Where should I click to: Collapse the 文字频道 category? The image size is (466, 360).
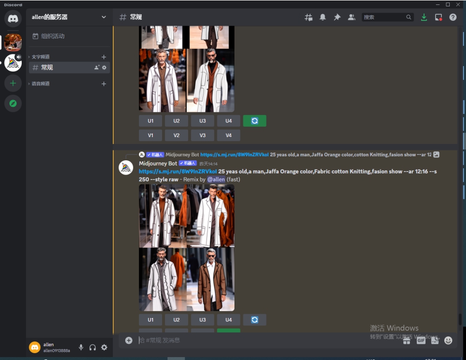tap(40, 57)
